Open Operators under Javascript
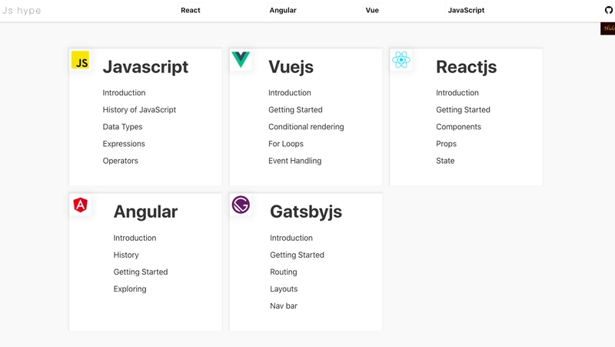 121,161
